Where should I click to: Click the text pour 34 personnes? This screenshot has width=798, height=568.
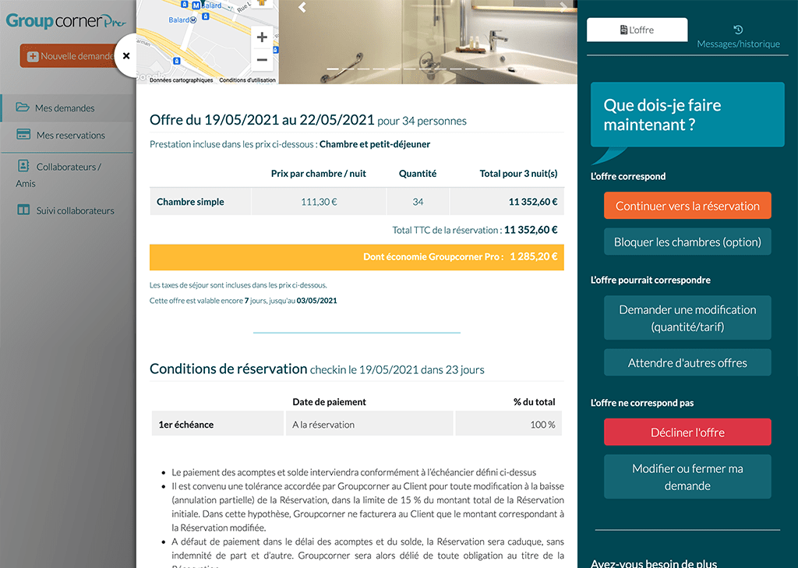pos(422,121)
